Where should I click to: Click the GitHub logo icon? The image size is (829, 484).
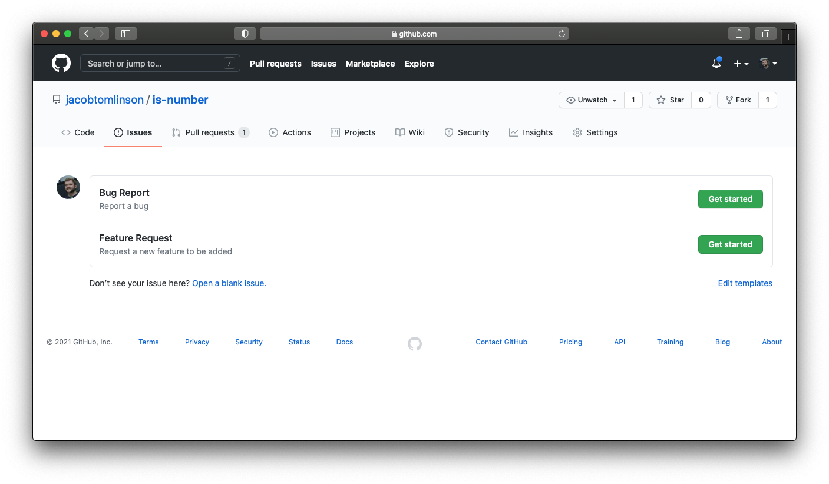tap(61, 63)
